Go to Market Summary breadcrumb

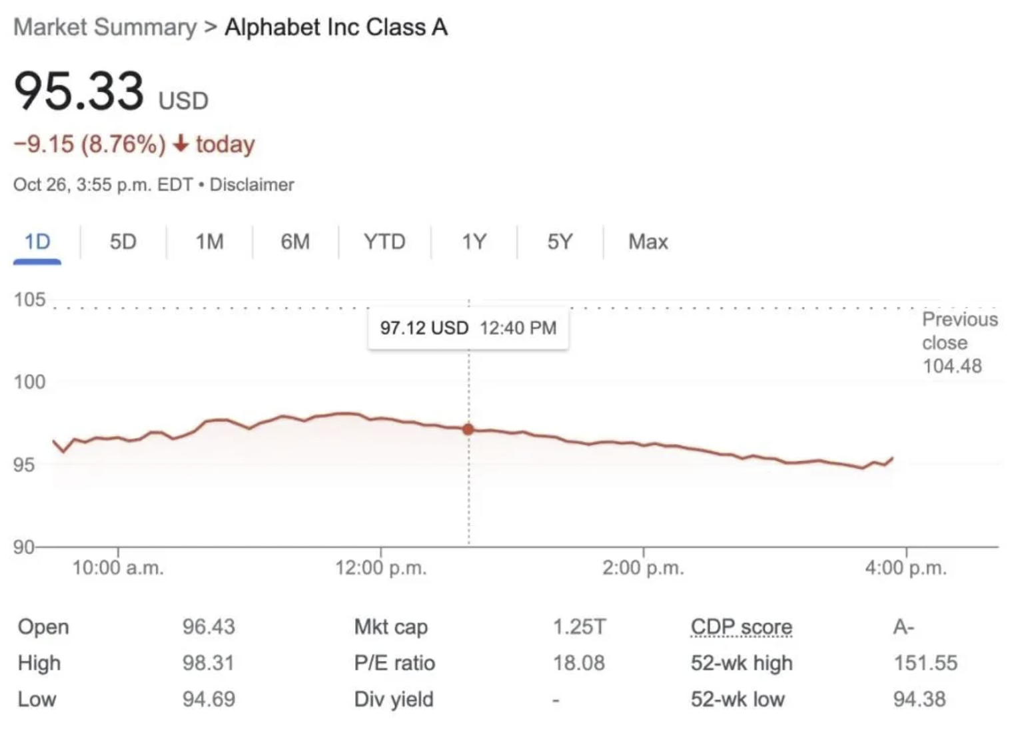105,27
